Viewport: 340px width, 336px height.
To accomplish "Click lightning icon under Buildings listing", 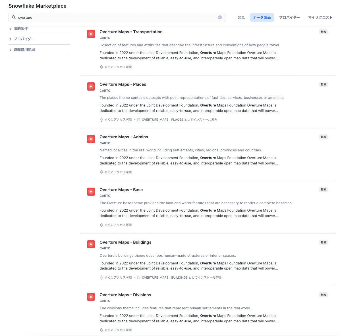I will tap(101, 277).
